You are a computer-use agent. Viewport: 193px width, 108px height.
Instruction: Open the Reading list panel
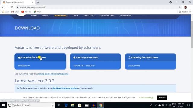click(185, 12)
